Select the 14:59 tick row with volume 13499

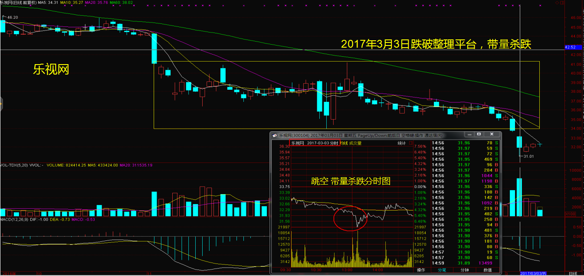[465, 263]
